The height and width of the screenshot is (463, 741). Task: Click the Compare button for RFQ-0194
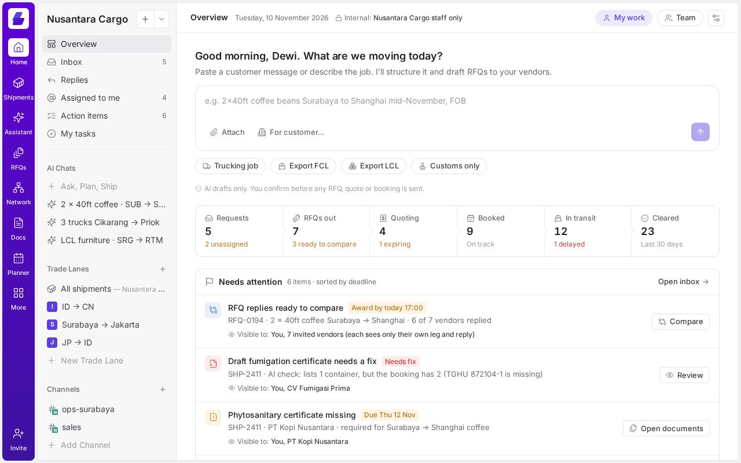tap(681, 322)
